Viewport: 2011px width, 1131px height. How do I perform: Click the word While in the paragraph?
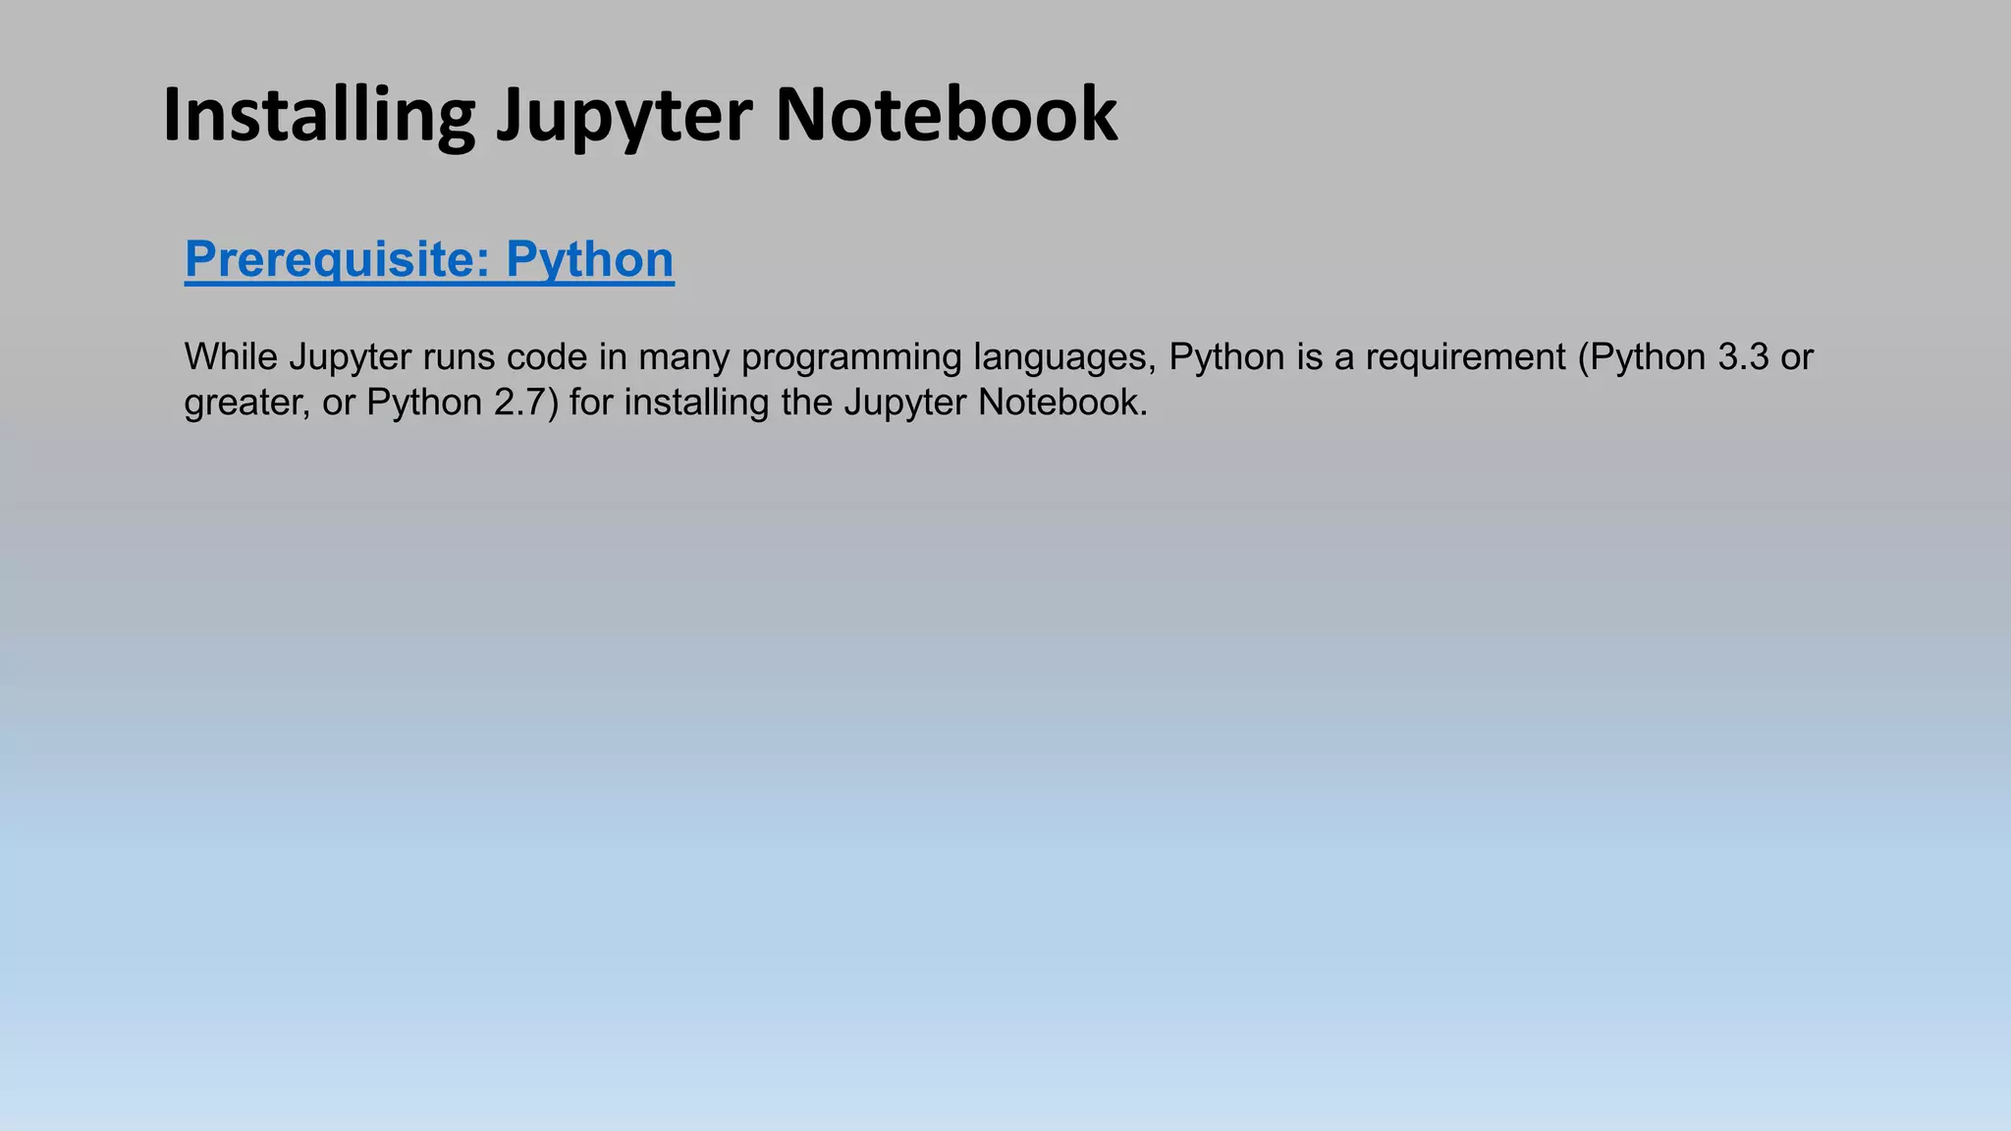pyautogui.click(x=231, y=356)
